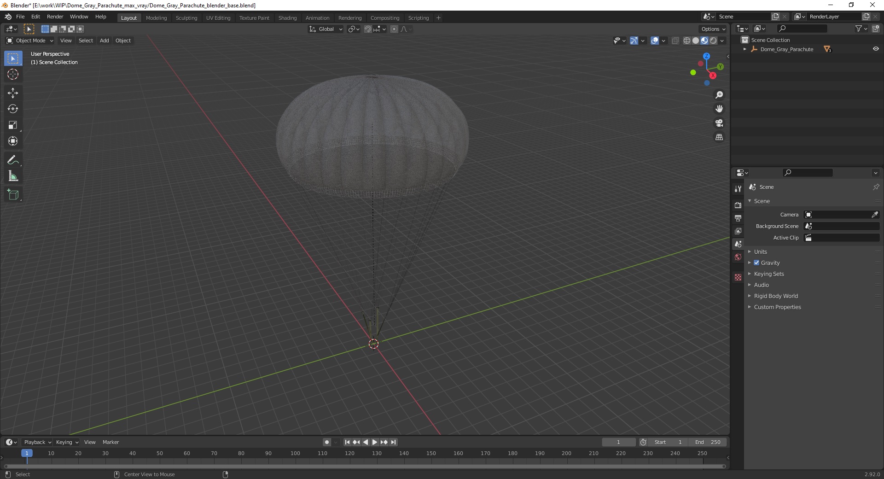Click the X axis on navigation gizmo
Image resolution: width=884 pixels, height=479 pixels.
coord(713,76)
